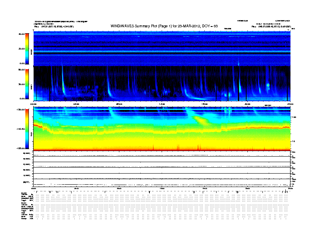Click the 10 label on TNR right axis
This screenshot has height=242, width=313.
point(293,142)
